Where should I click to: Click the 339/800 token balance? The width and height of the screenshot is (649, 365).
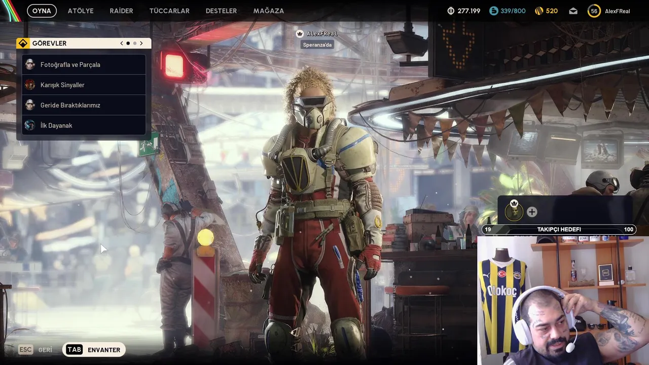click(513, 11)
